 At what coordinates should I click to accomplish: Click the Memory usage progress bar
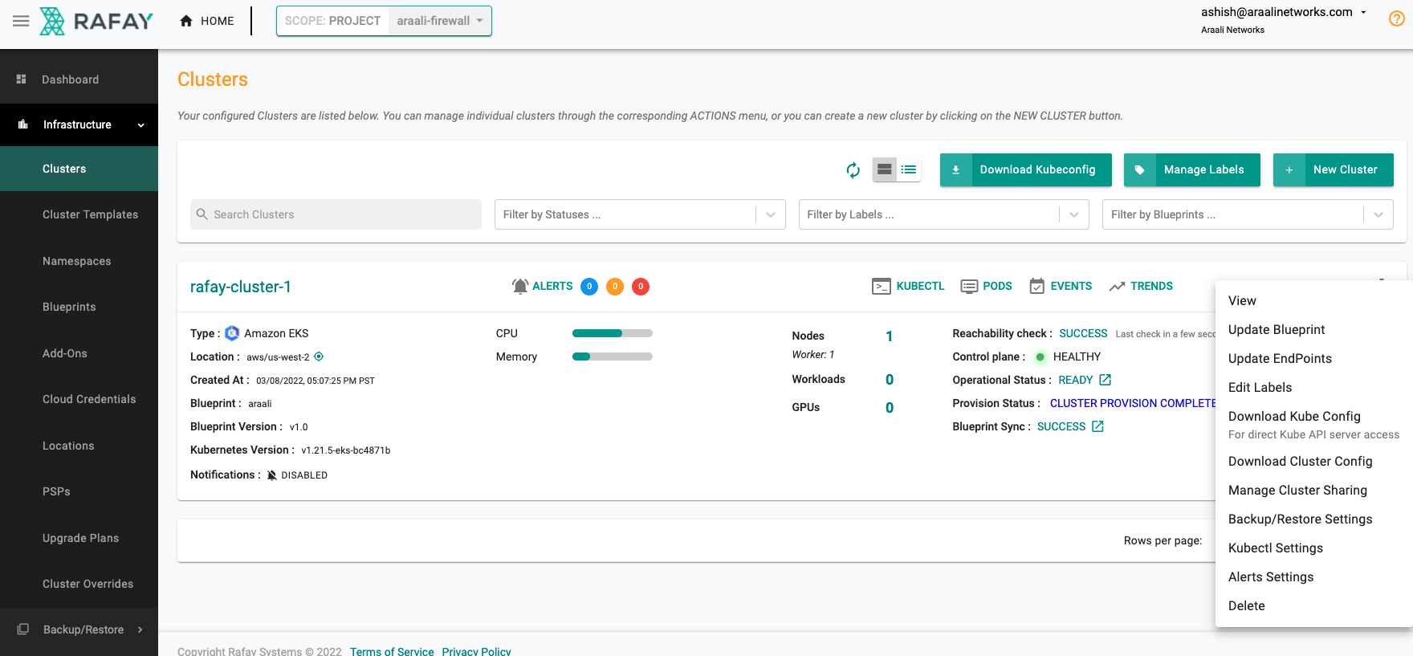613,357
